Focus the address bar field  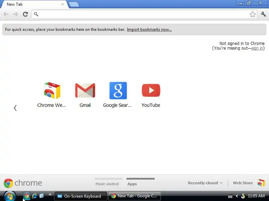(144, 14)
